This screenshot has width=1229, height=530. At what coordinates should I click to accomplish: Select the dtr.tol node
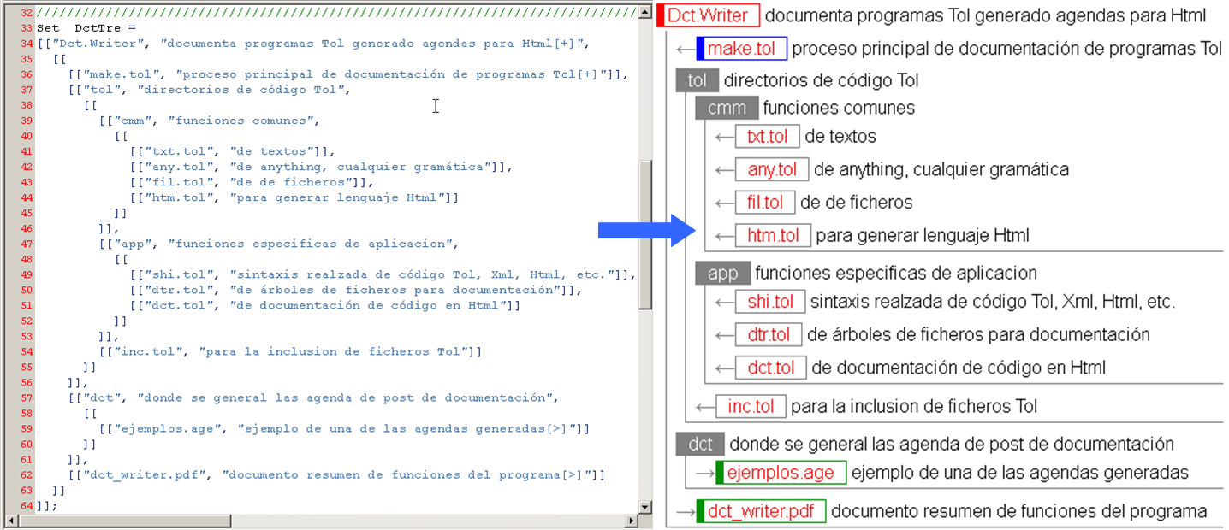(768, 334)
